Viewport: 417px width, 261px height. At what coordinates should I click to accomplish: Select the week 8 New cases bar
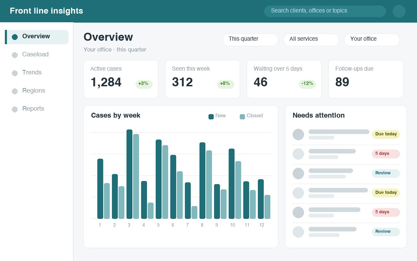202,181
